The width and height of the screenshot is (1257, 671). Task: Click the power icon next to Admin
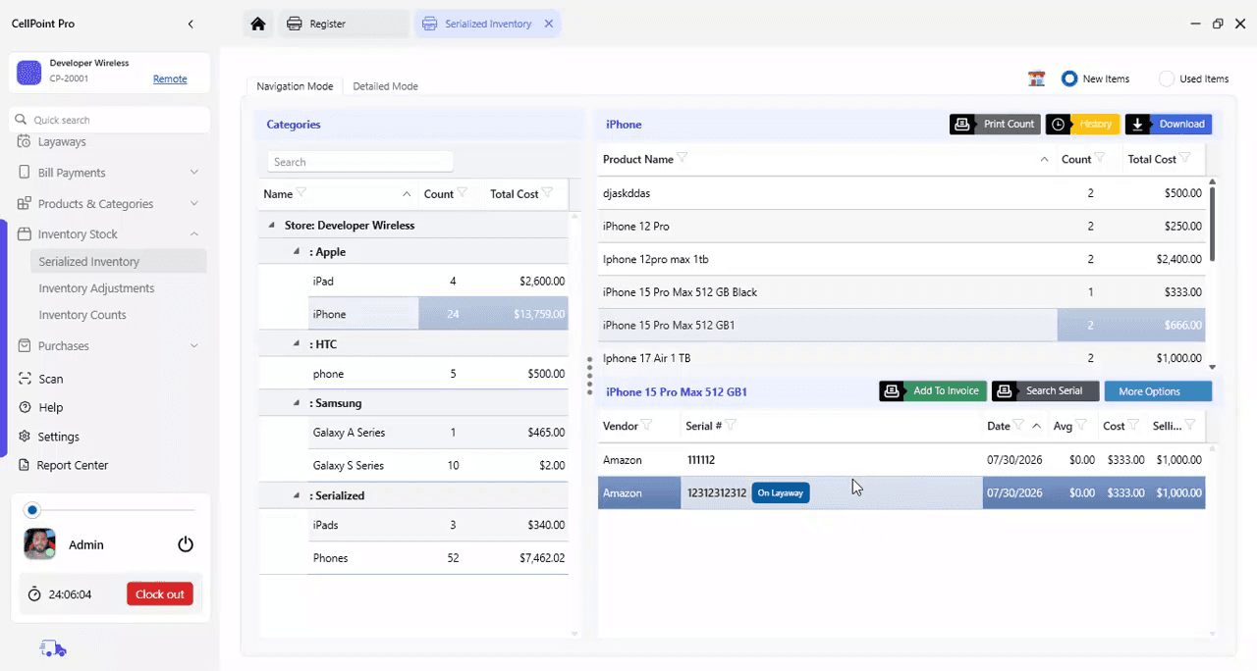coord(186,544)
